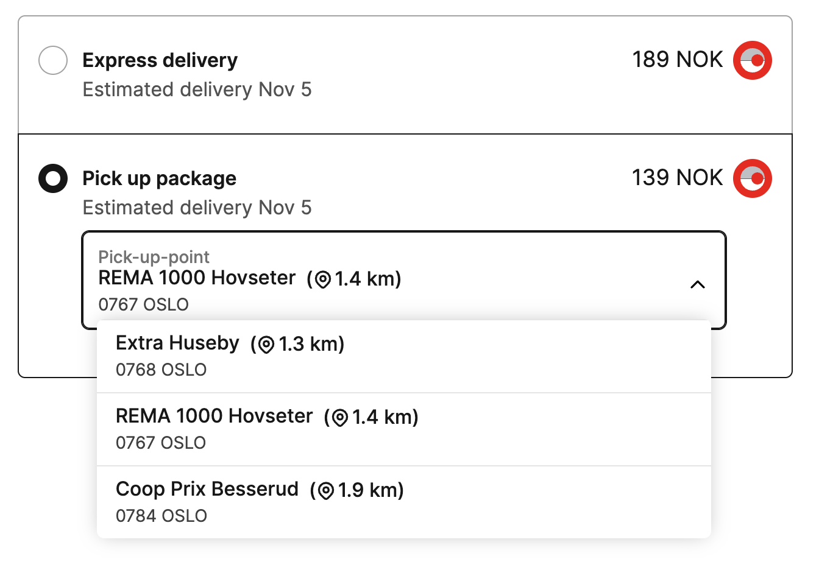Click the 189 NOK price
This screenshot has height=587, width=819.
coord(677,60)
